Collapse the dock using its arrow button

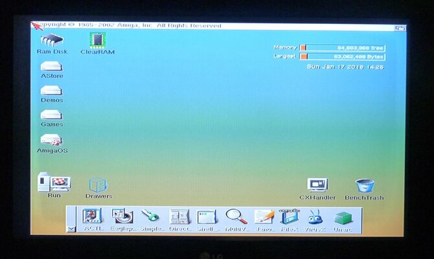click(x=71, y=228)
